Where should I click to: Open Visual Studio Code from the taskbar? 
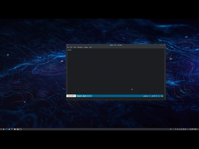[x=7, y=129]
